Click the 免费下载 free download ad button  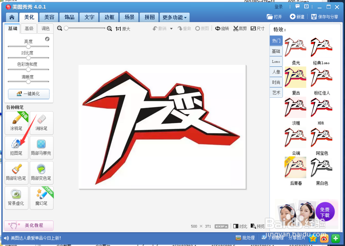pos(325,212)
